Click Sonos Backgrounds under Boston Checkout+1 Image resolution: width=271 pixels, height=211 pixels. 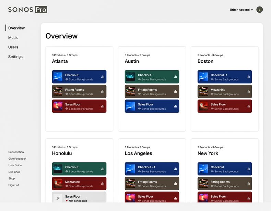point(225,79)
